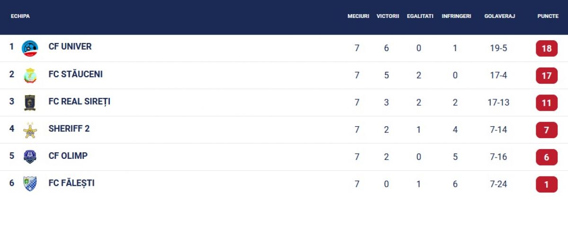The image size is (568, 235).
Task: Click the red 18 points badge
Action: tap(547, 48)
